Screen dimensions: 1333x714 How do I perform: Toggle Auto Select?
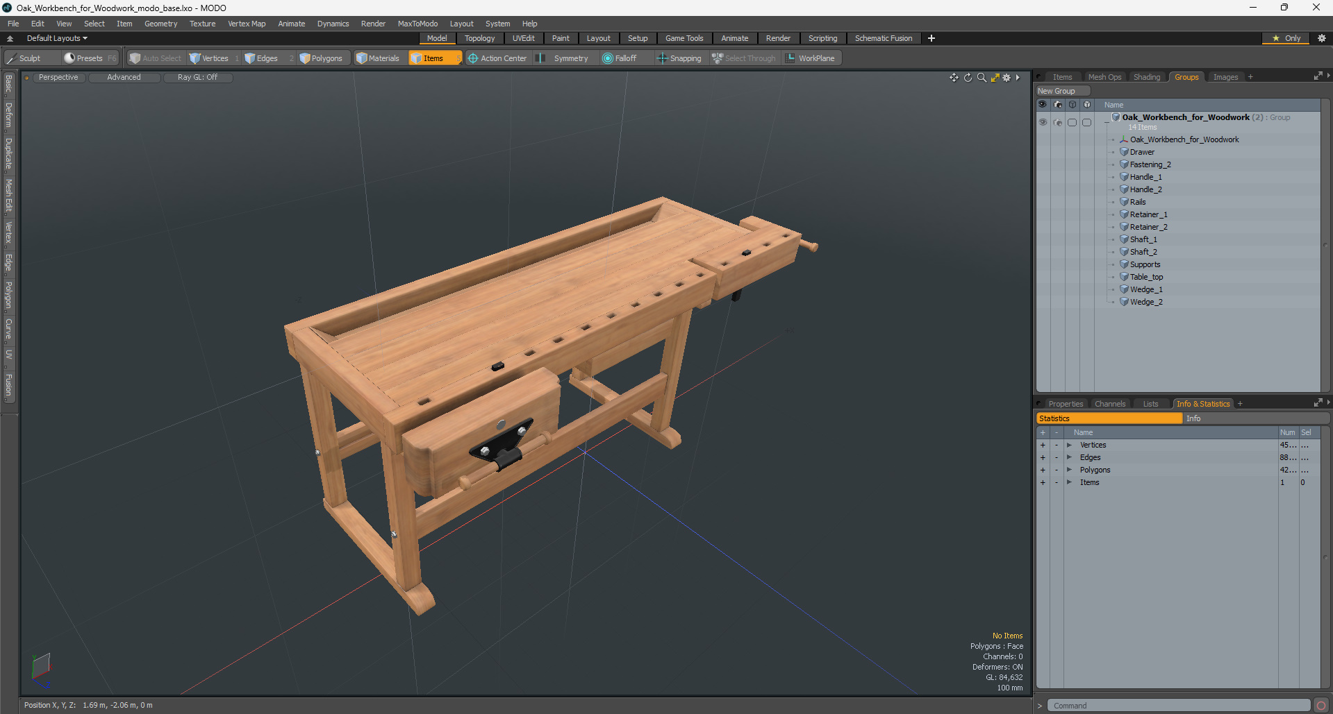pyautogui.click(x=155, y=58)
